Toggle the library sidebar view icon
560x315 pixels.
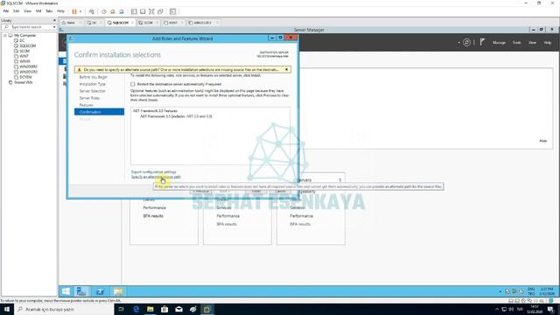coord(134,11)
